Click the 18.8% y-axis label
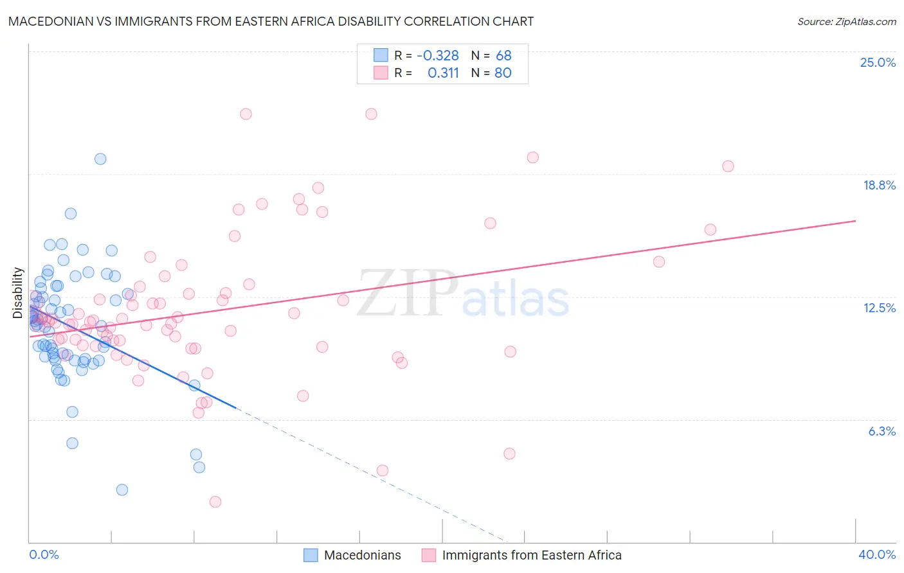Viewport: 904px width, 573px height. (879, 185)
